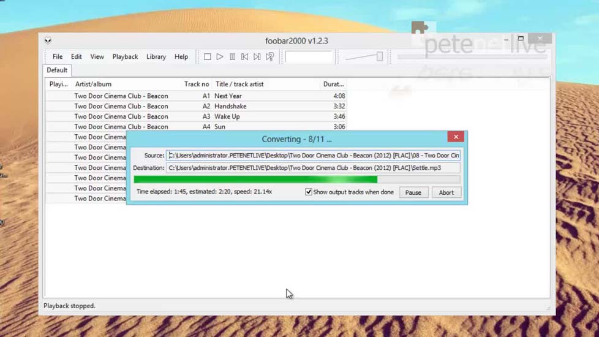Abort the conversion process
599x337 pixels.
pyautogui.click(x=446, y=192)
